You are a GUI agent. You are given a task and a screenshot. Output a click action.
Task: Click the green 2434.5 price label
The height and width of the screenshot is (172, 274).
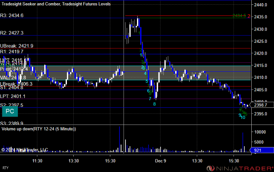(x=239, y=16)
